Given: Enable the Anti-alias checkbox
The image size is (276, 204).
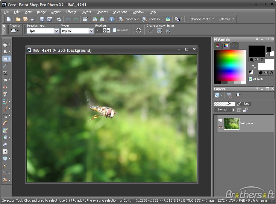Looking at the screenshot, I should point(114,30).
